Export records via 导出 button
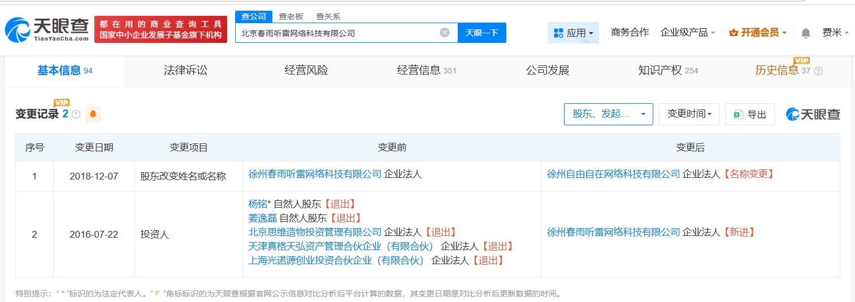Screen dimensions: 855x302 [x=750, y=114]
